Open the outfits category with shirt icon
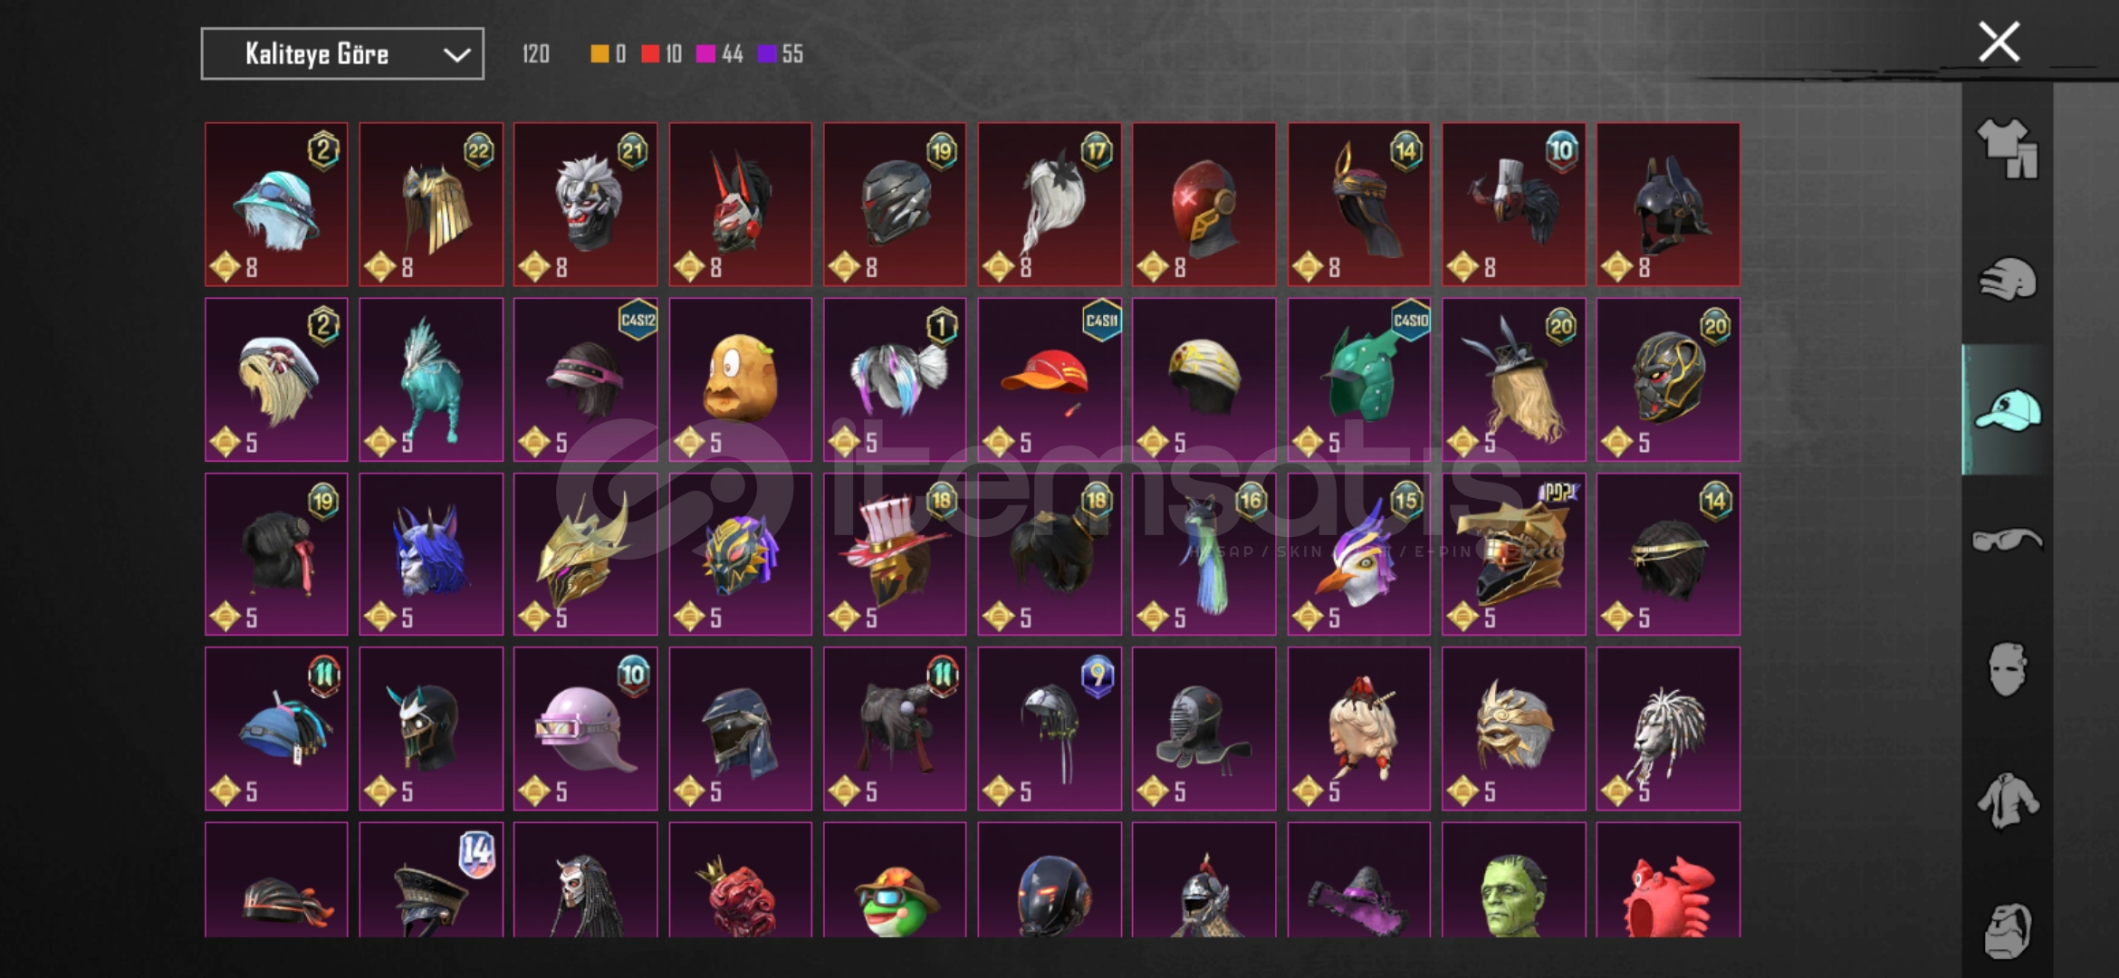Viewport: 2119px width, 978px height. coord(2008,149)
